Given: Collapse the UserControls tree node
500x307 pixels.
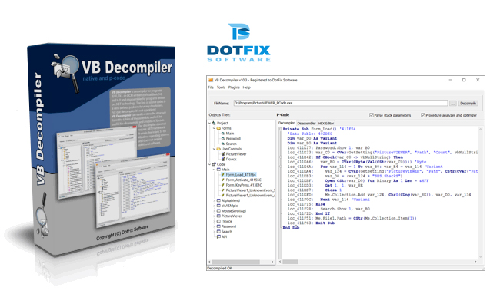Looking at the screenshot, I should coord(214,149).
